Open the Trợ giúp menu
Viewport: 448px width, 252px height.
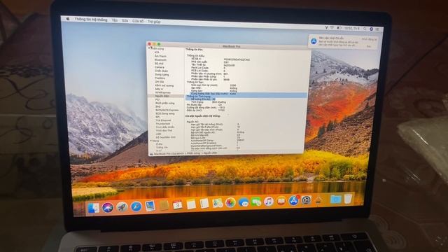click(154, 22)
